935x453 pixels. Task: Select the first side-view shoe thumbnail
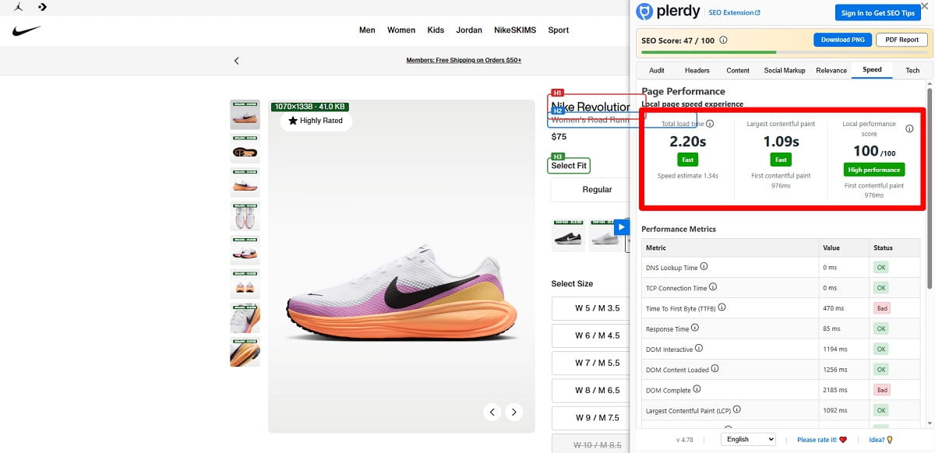pyautogui.click(x=245, y=114)
